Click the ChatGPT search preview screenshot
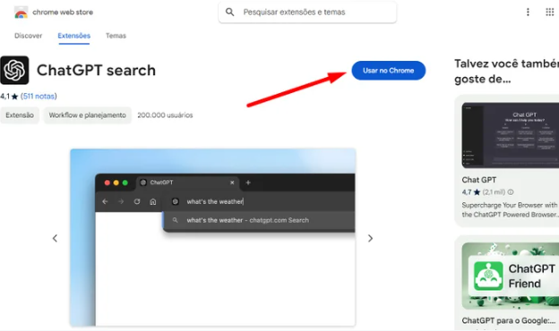Viewport: 559px width, 331px height. click(x=213, y=237)
